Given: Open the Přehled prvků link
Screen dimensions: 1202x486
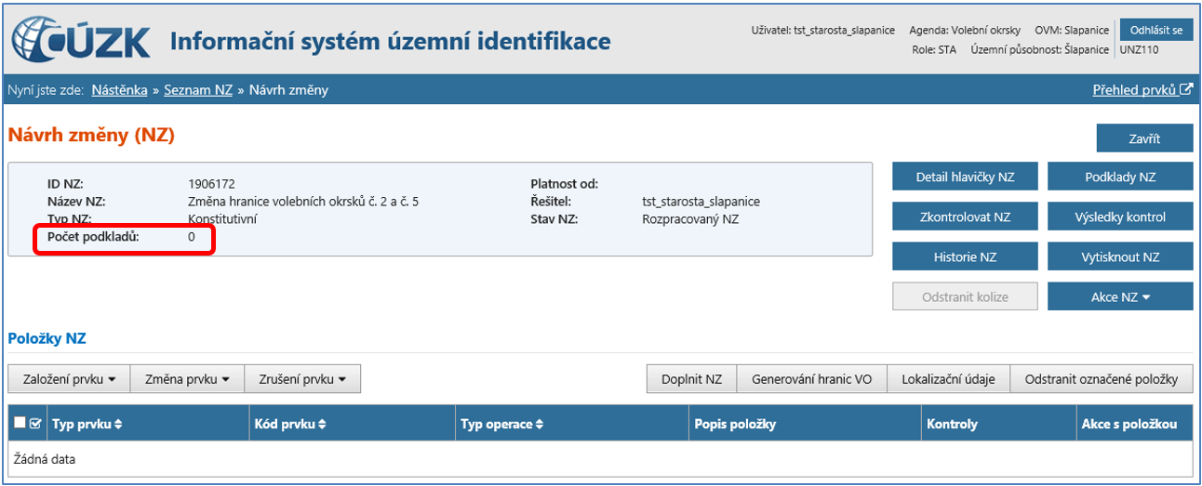Looking at the screenshot, I should [1134, 90].
